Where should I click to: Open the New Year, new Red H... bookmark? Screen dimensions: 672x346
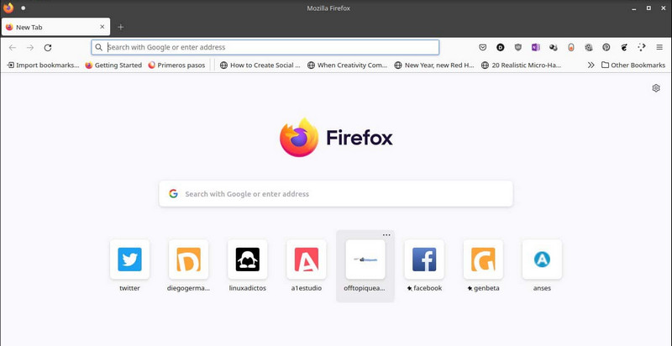[434, 66]
